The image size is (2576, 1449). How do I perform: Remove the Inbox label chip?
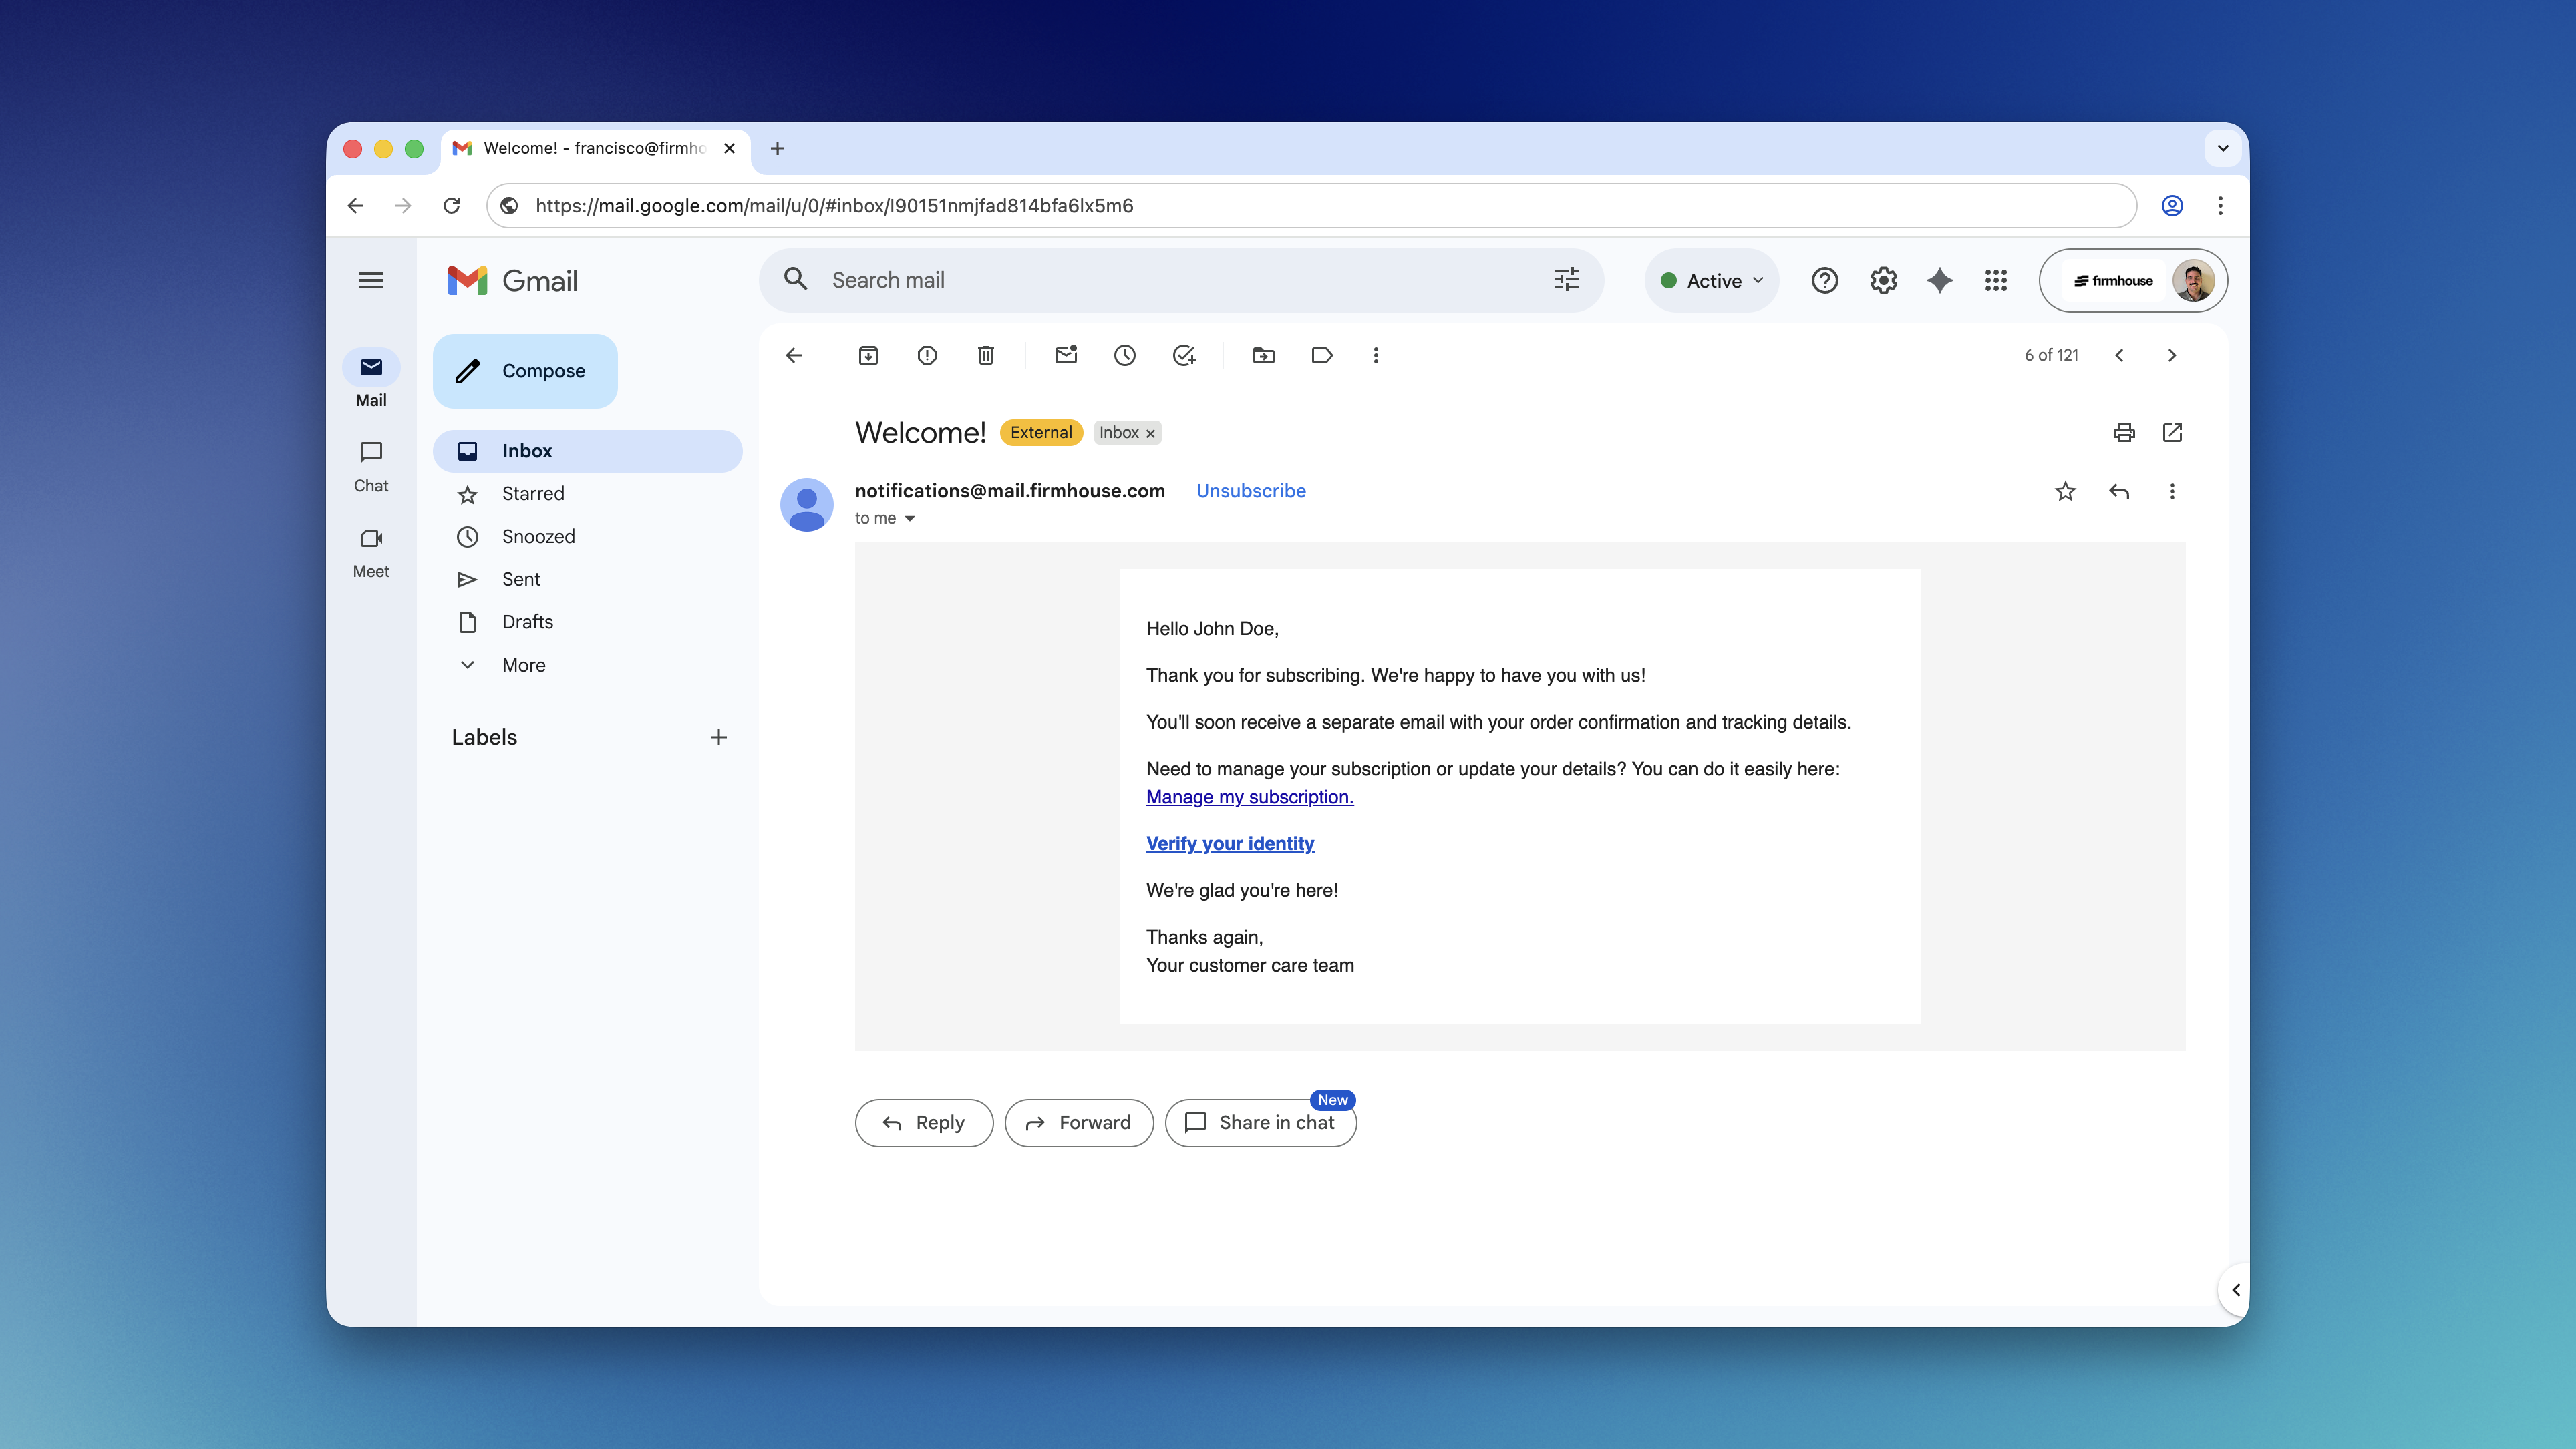tap(1150, 433)
